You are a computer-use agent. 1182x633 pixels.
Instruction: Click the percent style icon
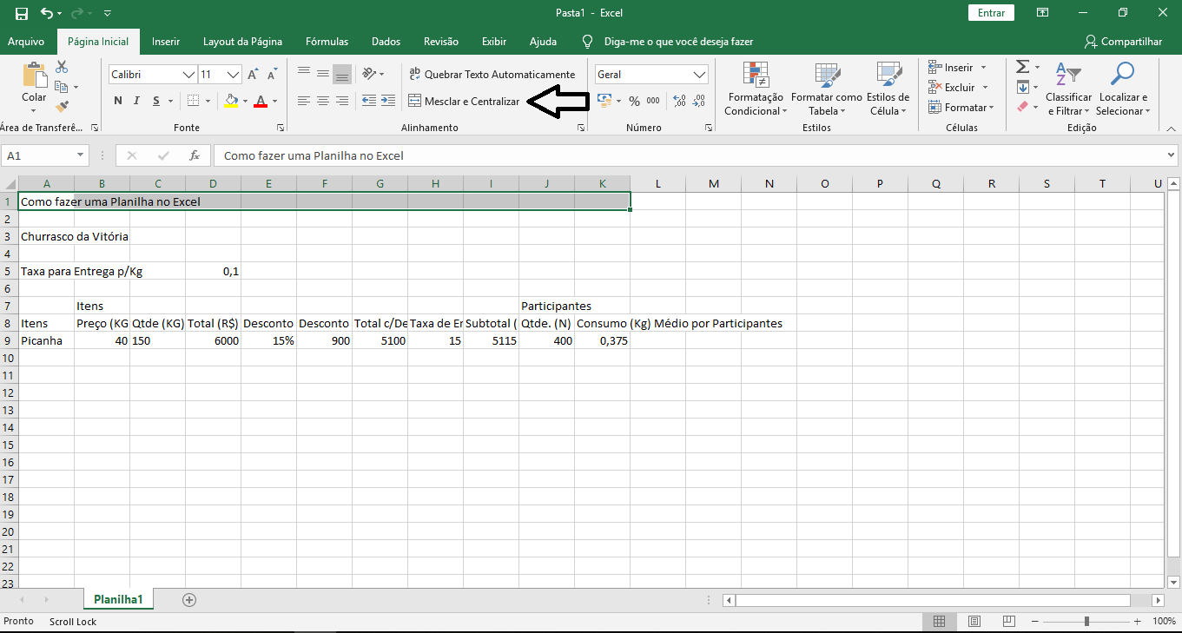(x=634, y=102)
